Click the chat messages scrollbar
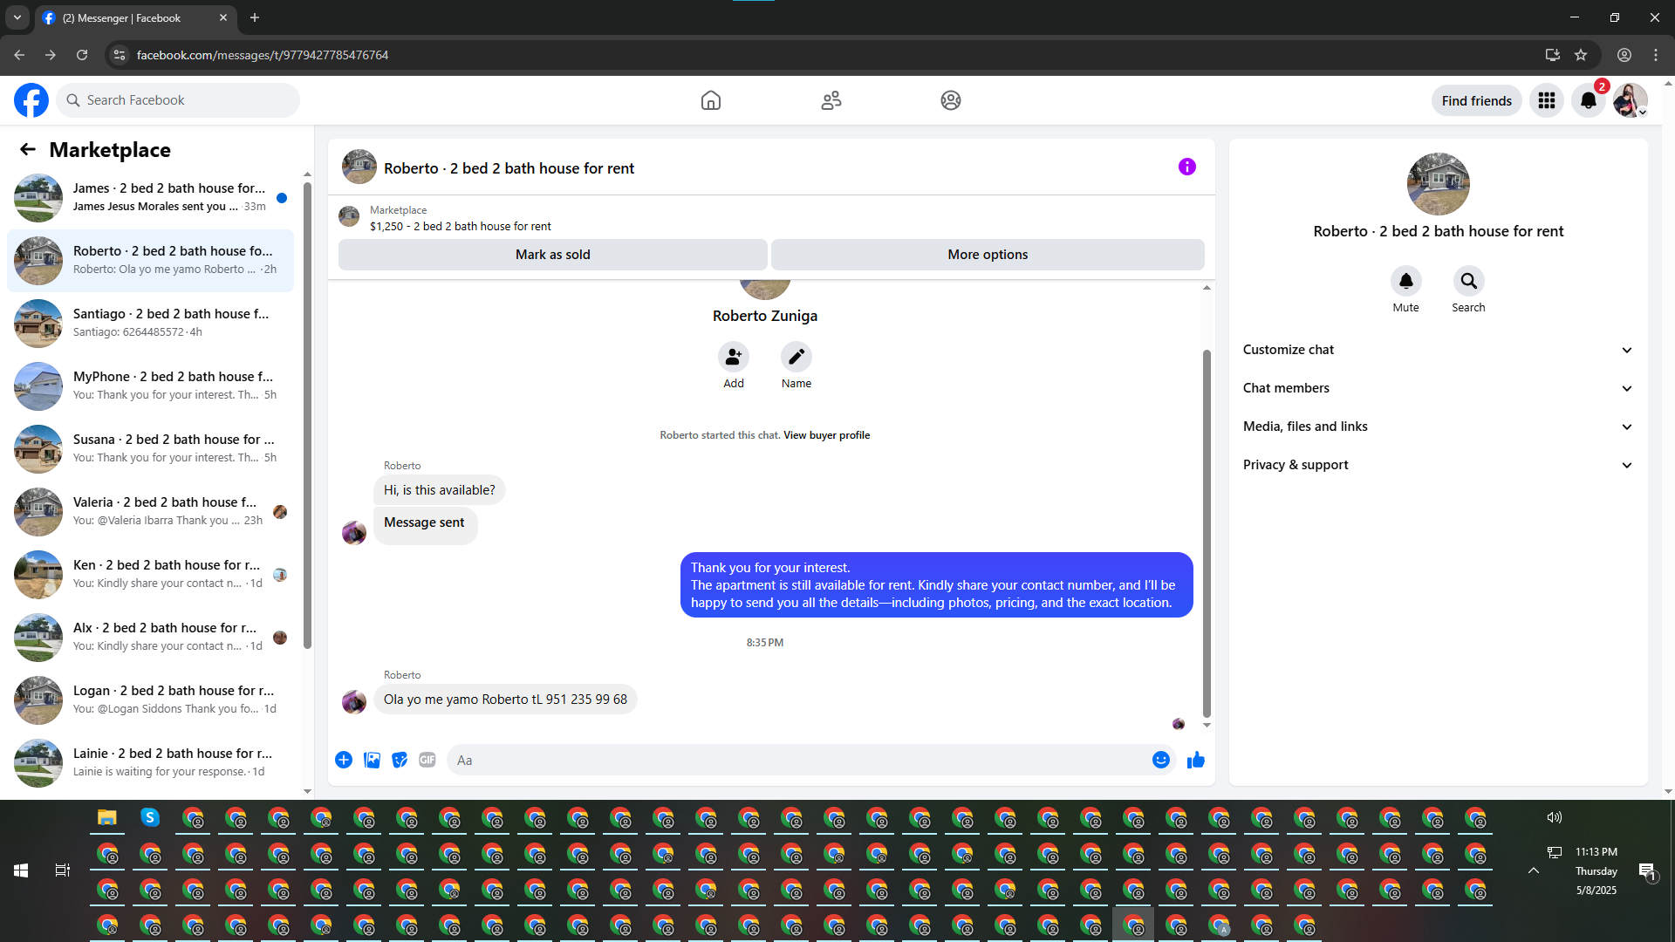Viewport: 1675px width, 942px height. [x=1207, y=533]
